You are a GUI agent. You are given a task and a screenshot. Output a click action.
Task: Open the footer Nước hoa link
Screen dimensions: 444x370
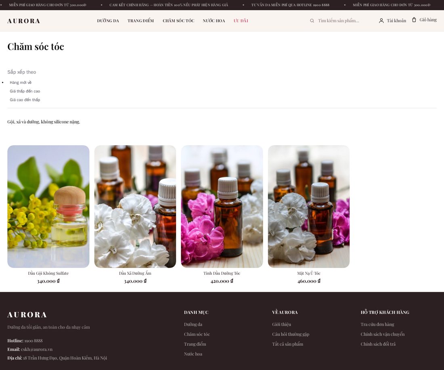193,354
